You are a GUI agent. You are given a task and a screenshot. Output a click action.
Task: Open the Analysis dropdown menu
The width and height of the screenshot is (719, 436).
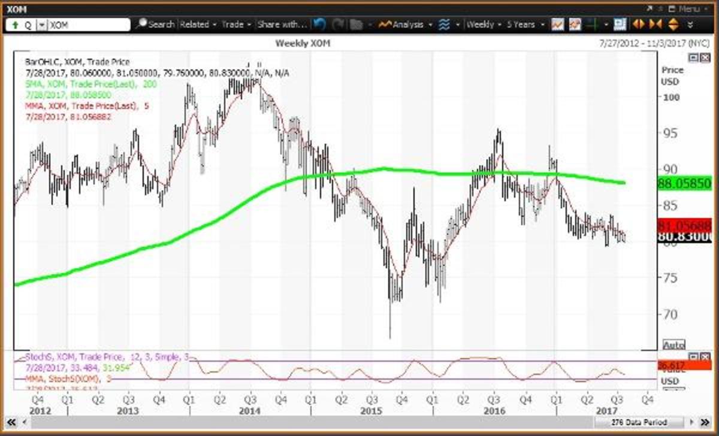point(405,25)
